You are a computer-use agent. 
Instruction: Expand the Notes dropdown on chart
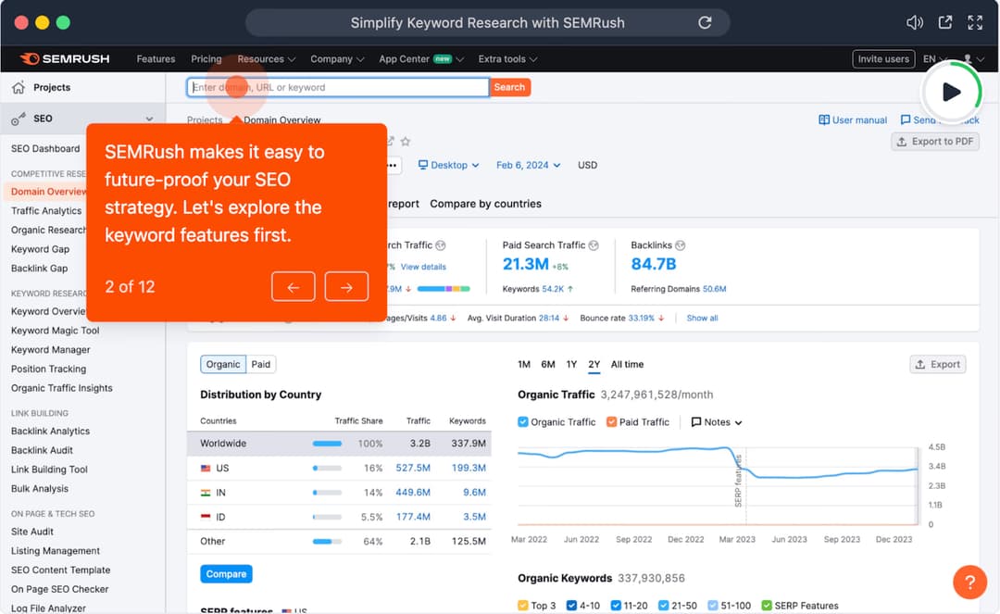click(717, 422)
